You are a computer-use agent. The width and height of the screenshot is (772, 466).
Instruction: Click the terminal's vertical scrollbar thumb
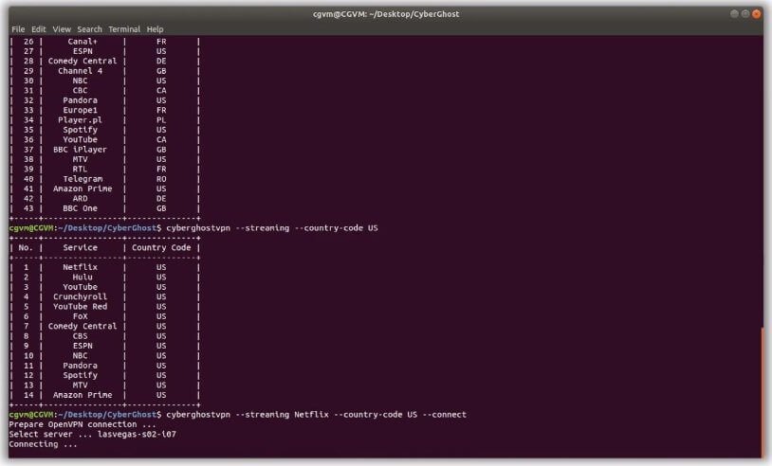tap(763, 391)
